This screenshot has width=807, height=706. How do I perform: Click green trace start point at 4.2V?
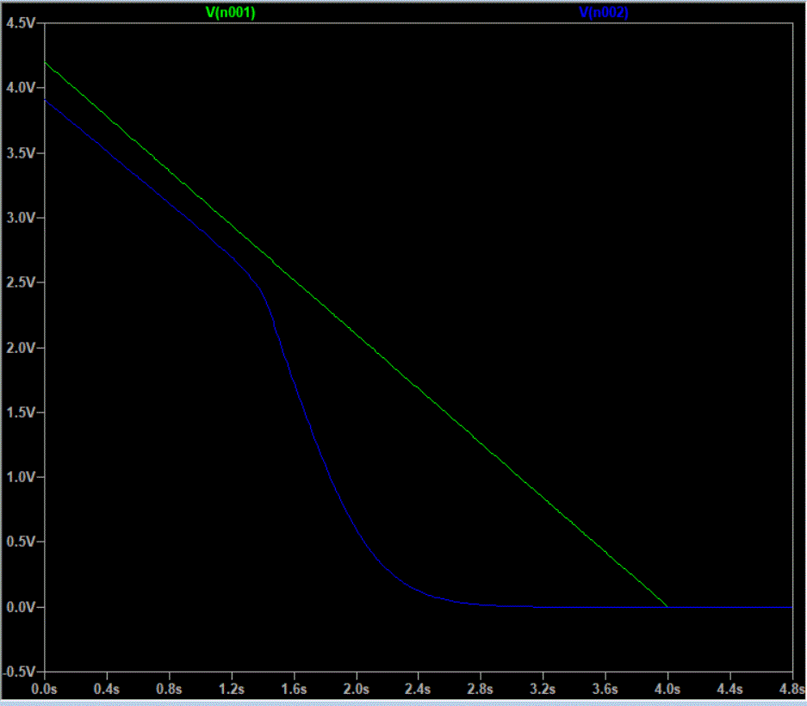click(46, 63)
